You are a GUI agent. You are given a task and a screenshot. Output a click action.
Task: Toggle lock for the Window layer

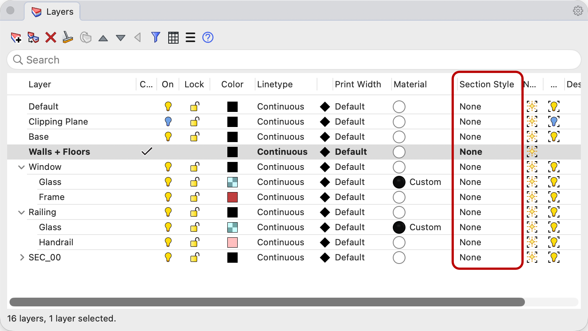(195, 167)
